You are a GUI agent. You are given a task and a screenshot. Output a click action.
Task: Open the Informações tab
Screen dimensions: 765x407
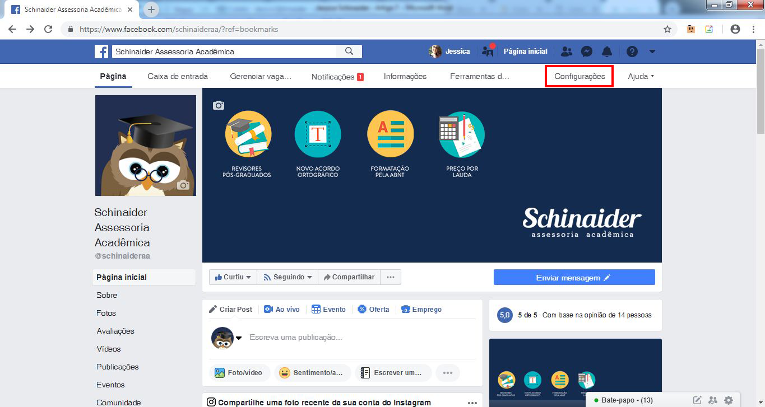coord(405,76)
